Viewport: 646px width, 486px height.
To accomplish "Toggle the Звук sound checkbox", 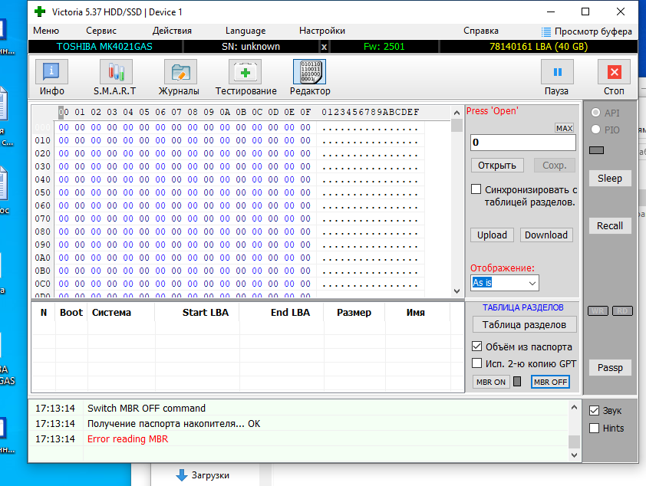I will [x=594, y=410].
